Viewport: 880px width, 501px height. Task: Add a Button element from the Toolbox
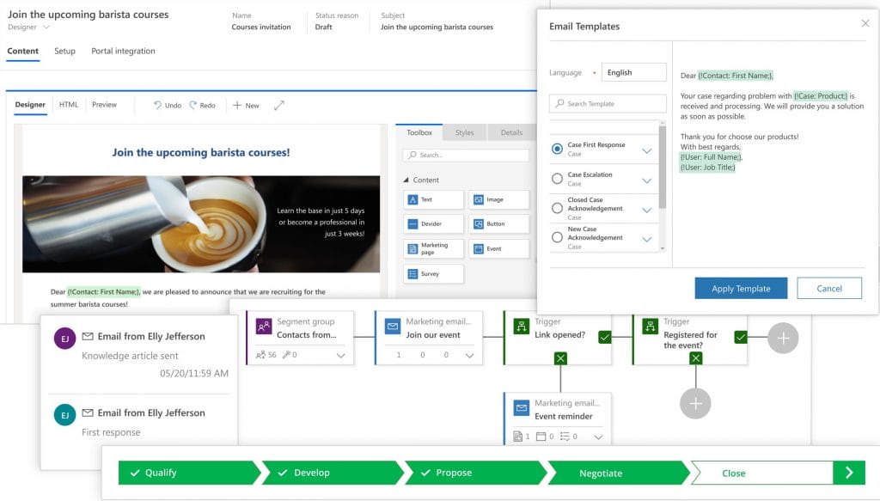coord(499,224)
